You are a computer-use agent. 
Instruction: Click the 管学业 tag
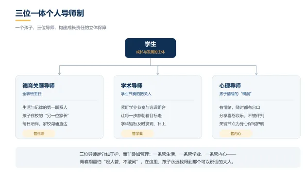coord(137,133)
